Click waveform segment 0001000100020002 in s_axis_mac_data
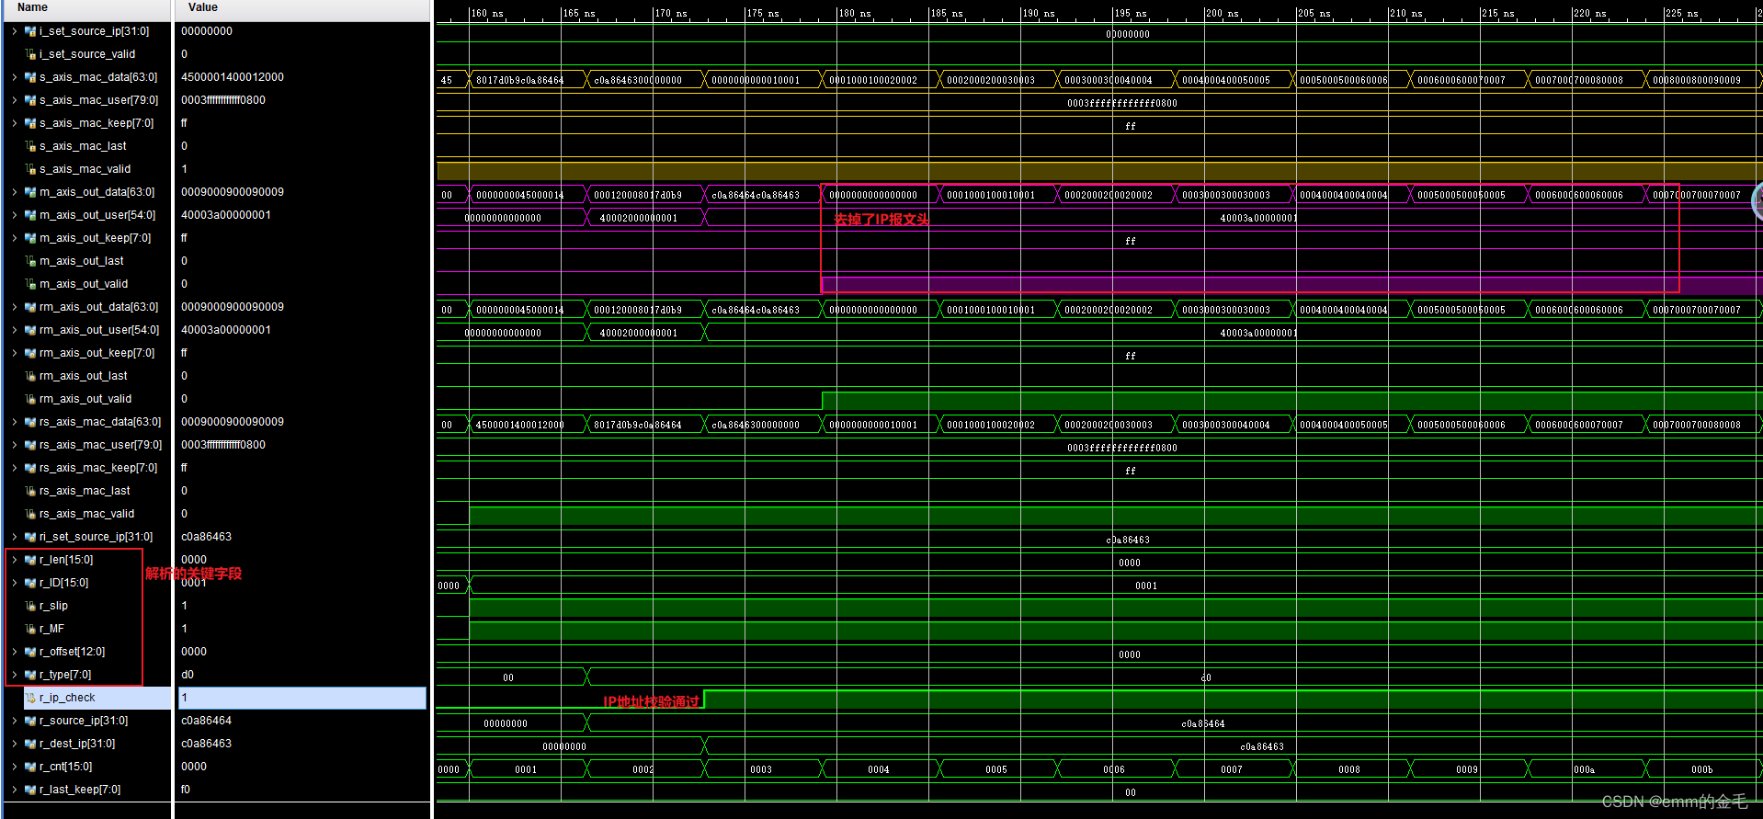This screenshot has width=1763, height=819. [873, 80]
